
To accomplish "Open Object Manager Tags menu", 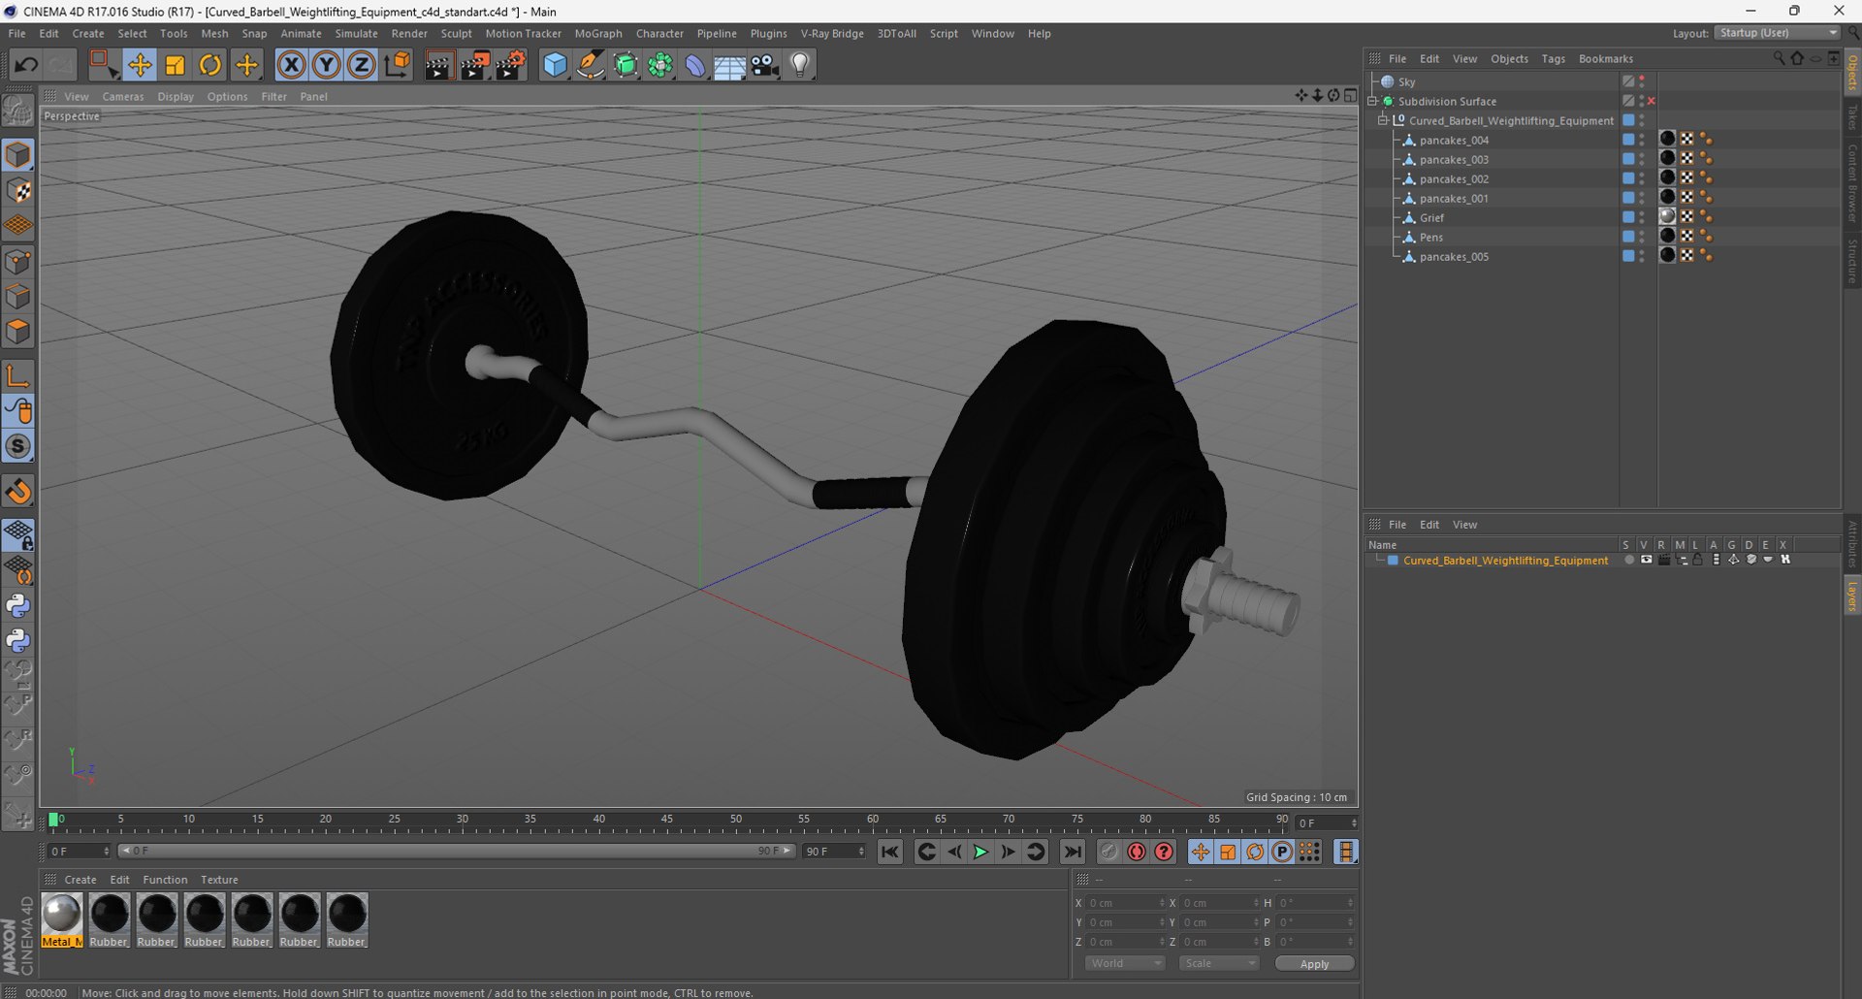I will [x=1553, y=58].
